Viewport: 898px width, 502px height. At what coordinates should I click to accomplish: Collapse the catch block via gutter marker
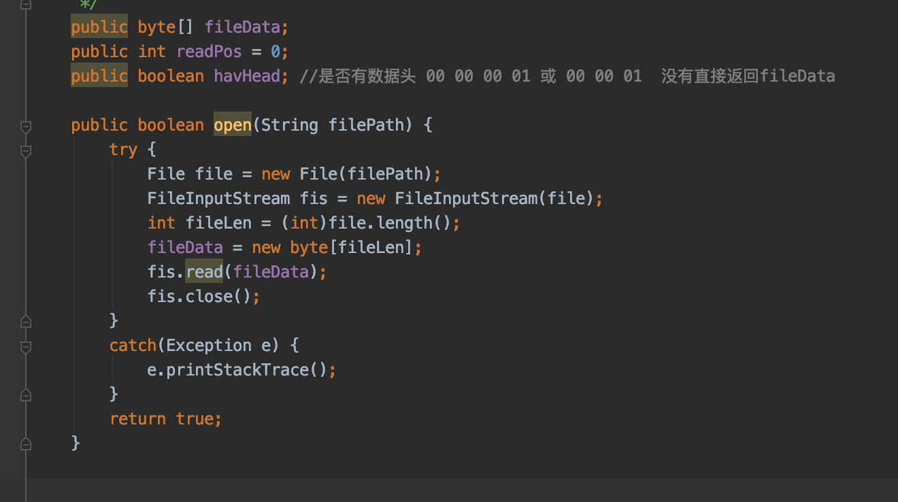[25, 347]
